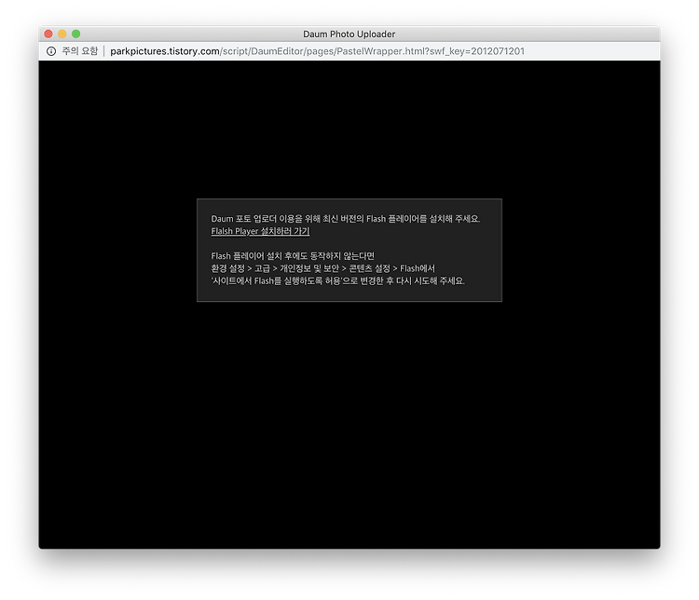This screenshot has height=600, width=699.
Task: Click the '주의 요함' security warning label
Action: point(80,51)
